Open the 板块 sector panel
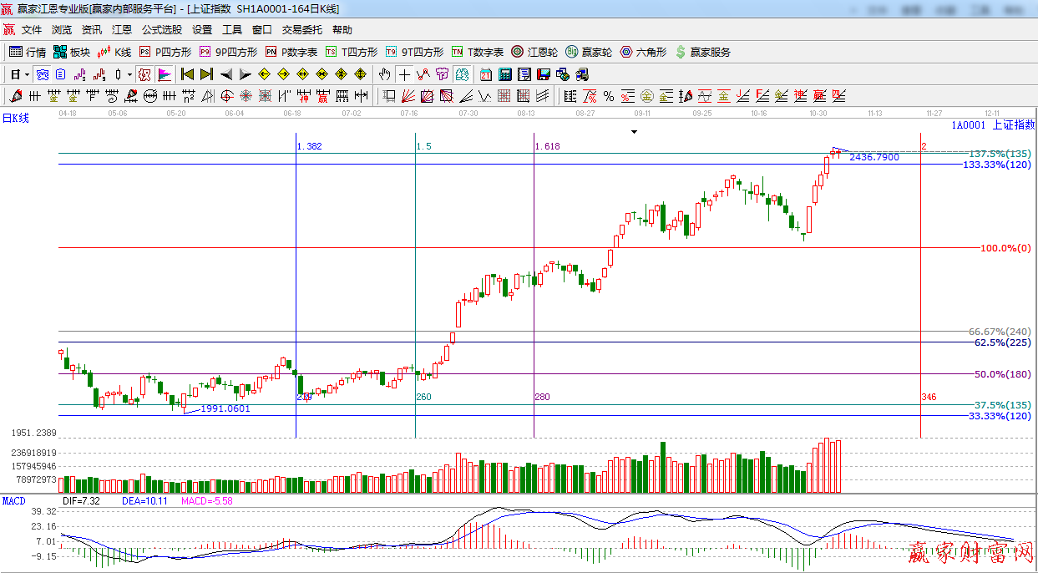 click(x=71, y=52)
